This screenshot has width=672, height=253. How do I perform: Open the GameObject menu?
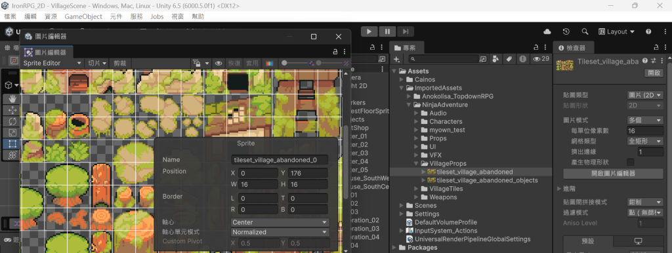click(x=83, y=16)
